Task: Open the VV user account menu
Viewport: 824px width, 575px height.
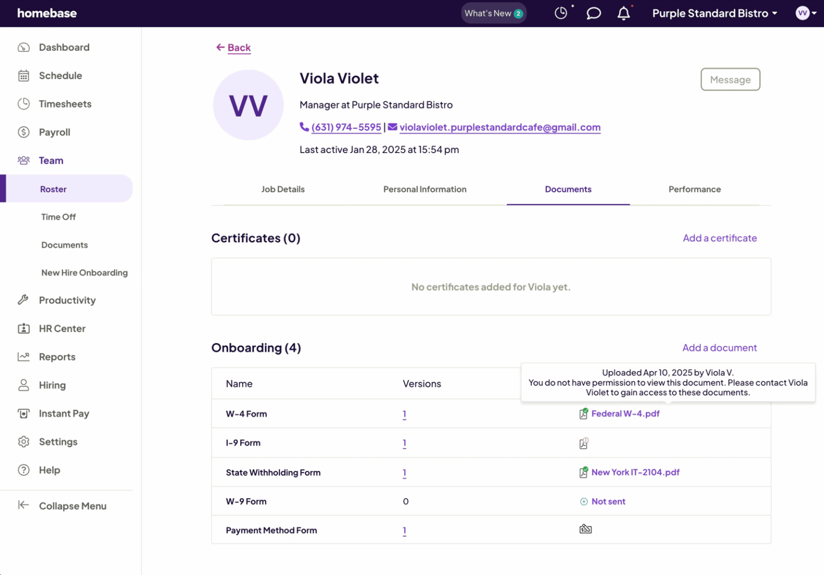Action: click(x=806, y=13)
